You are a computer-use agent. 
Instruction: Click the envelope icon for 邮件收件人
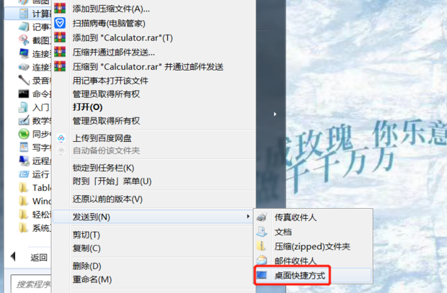click(x=262, y=261)
